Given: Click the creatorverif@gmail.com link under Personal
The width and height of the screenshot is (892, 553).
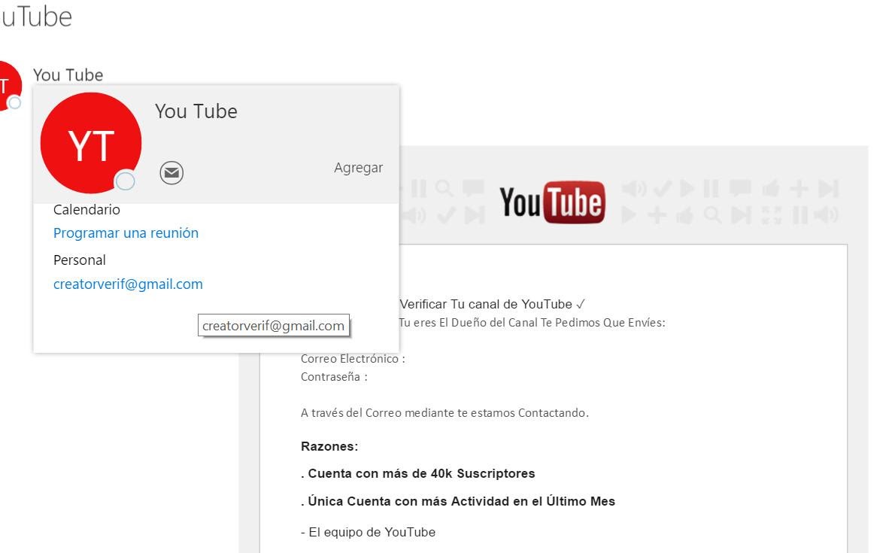Looking at the screenshot, I should click(128, 284).
